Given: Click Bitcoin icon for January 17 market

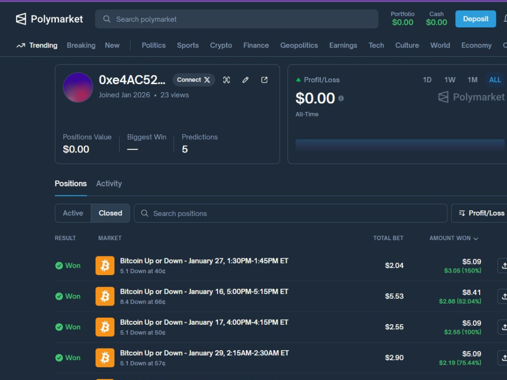Looking at the screenshot, I should click(105, 327).
